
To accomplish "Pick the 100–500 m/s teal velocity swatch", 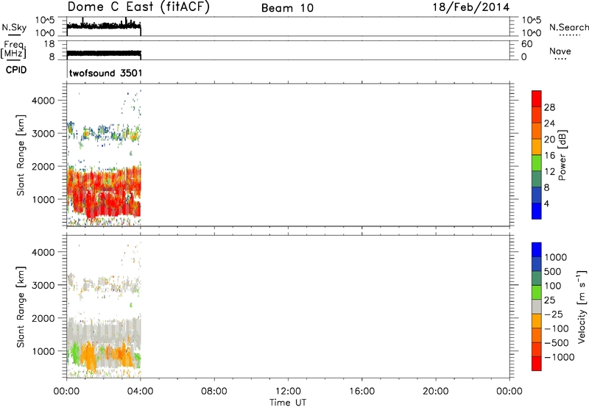I will tap(537, 278).
